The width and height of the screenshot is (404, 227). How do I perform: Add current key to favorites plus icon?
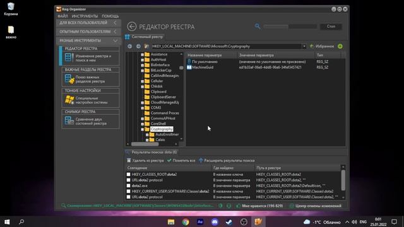pos(340,46)
